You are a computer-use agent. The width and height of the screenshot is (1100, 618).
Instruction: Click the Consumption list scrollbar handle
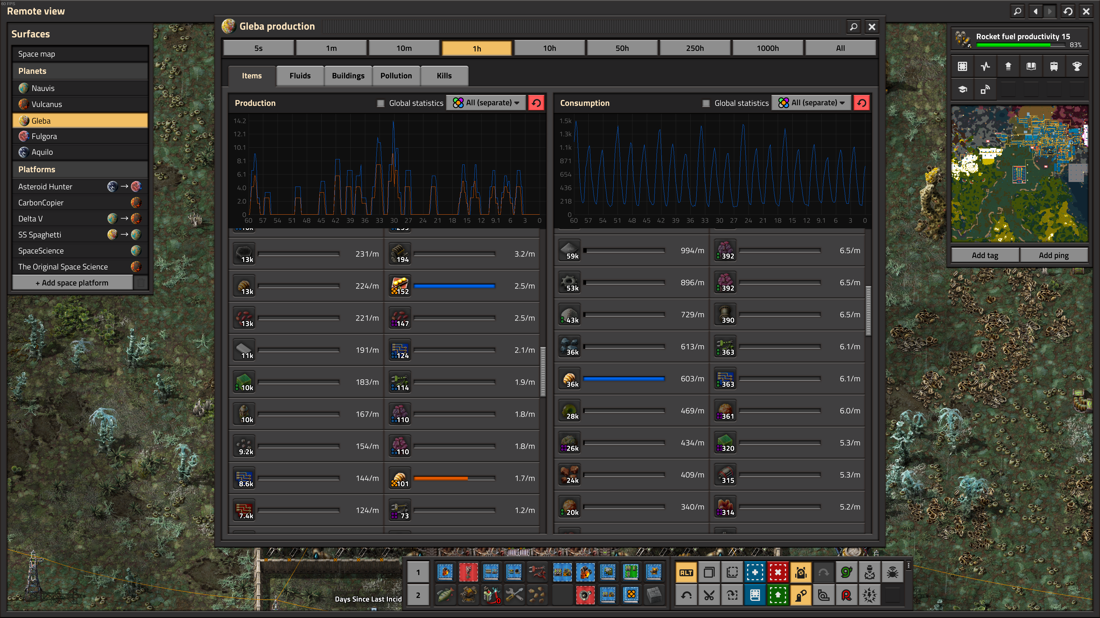point(868,310)
